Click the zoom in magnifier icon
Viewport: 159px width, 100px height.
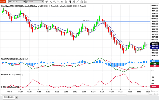(x=54, y=2)
